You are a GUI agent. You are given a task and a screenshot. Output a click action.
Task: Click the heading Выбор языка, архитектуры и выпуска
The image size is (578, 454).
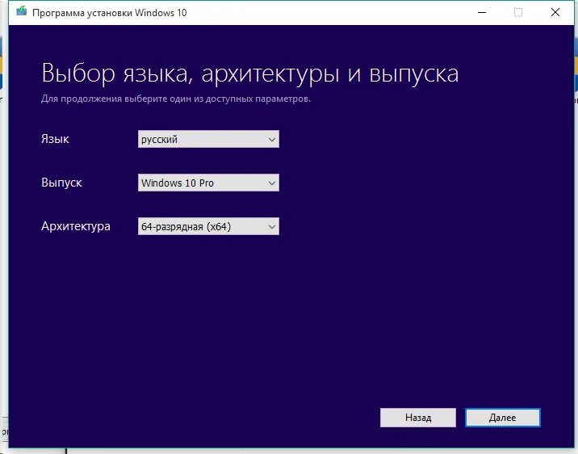(250, 74)
